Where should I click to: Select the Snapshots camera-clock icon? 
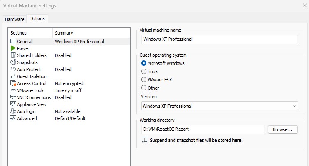[x=13, y=62]
